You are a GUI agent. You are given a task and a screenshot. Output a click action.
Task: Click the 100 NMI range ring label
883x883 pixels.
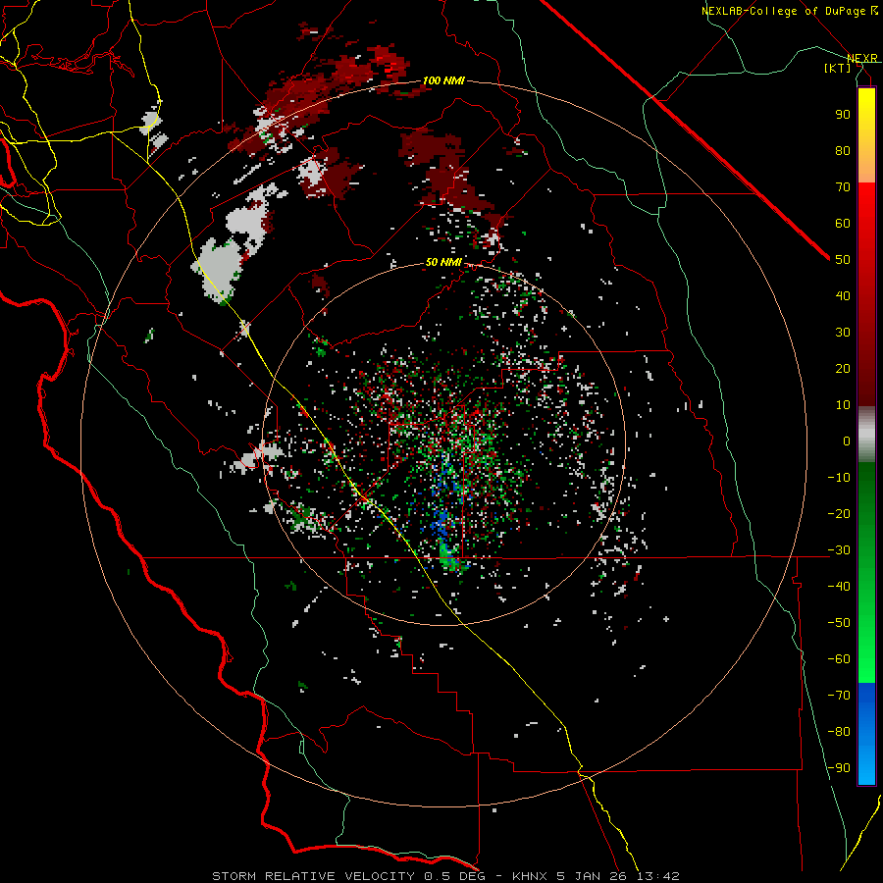coord(443,80)
